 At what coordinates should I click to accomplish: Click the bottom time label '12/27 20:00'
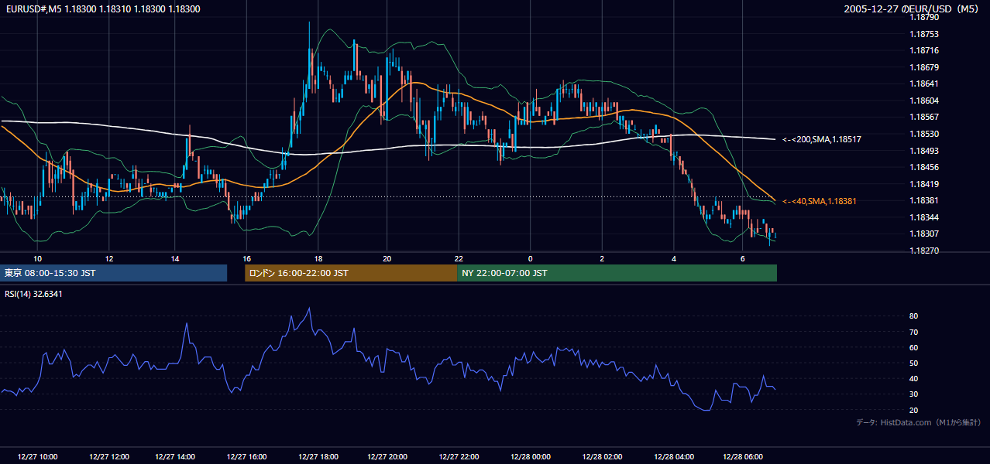tap(387, 456)
